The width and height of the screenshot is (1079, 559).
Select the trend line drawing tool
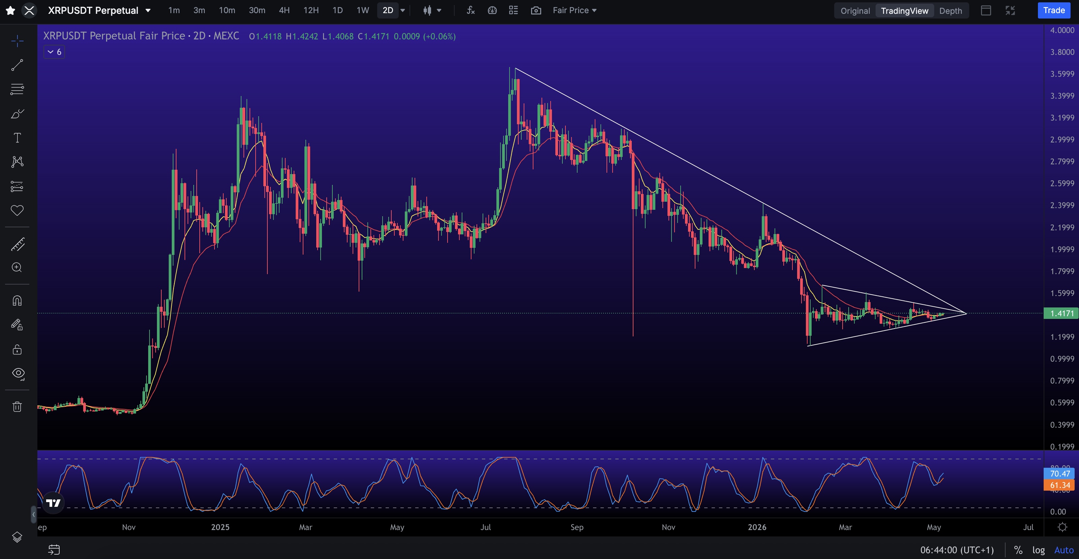pyautogui.click(x=17, y=65)
